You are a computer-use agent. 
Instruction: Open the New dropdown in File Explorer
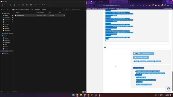pos(4,5)
